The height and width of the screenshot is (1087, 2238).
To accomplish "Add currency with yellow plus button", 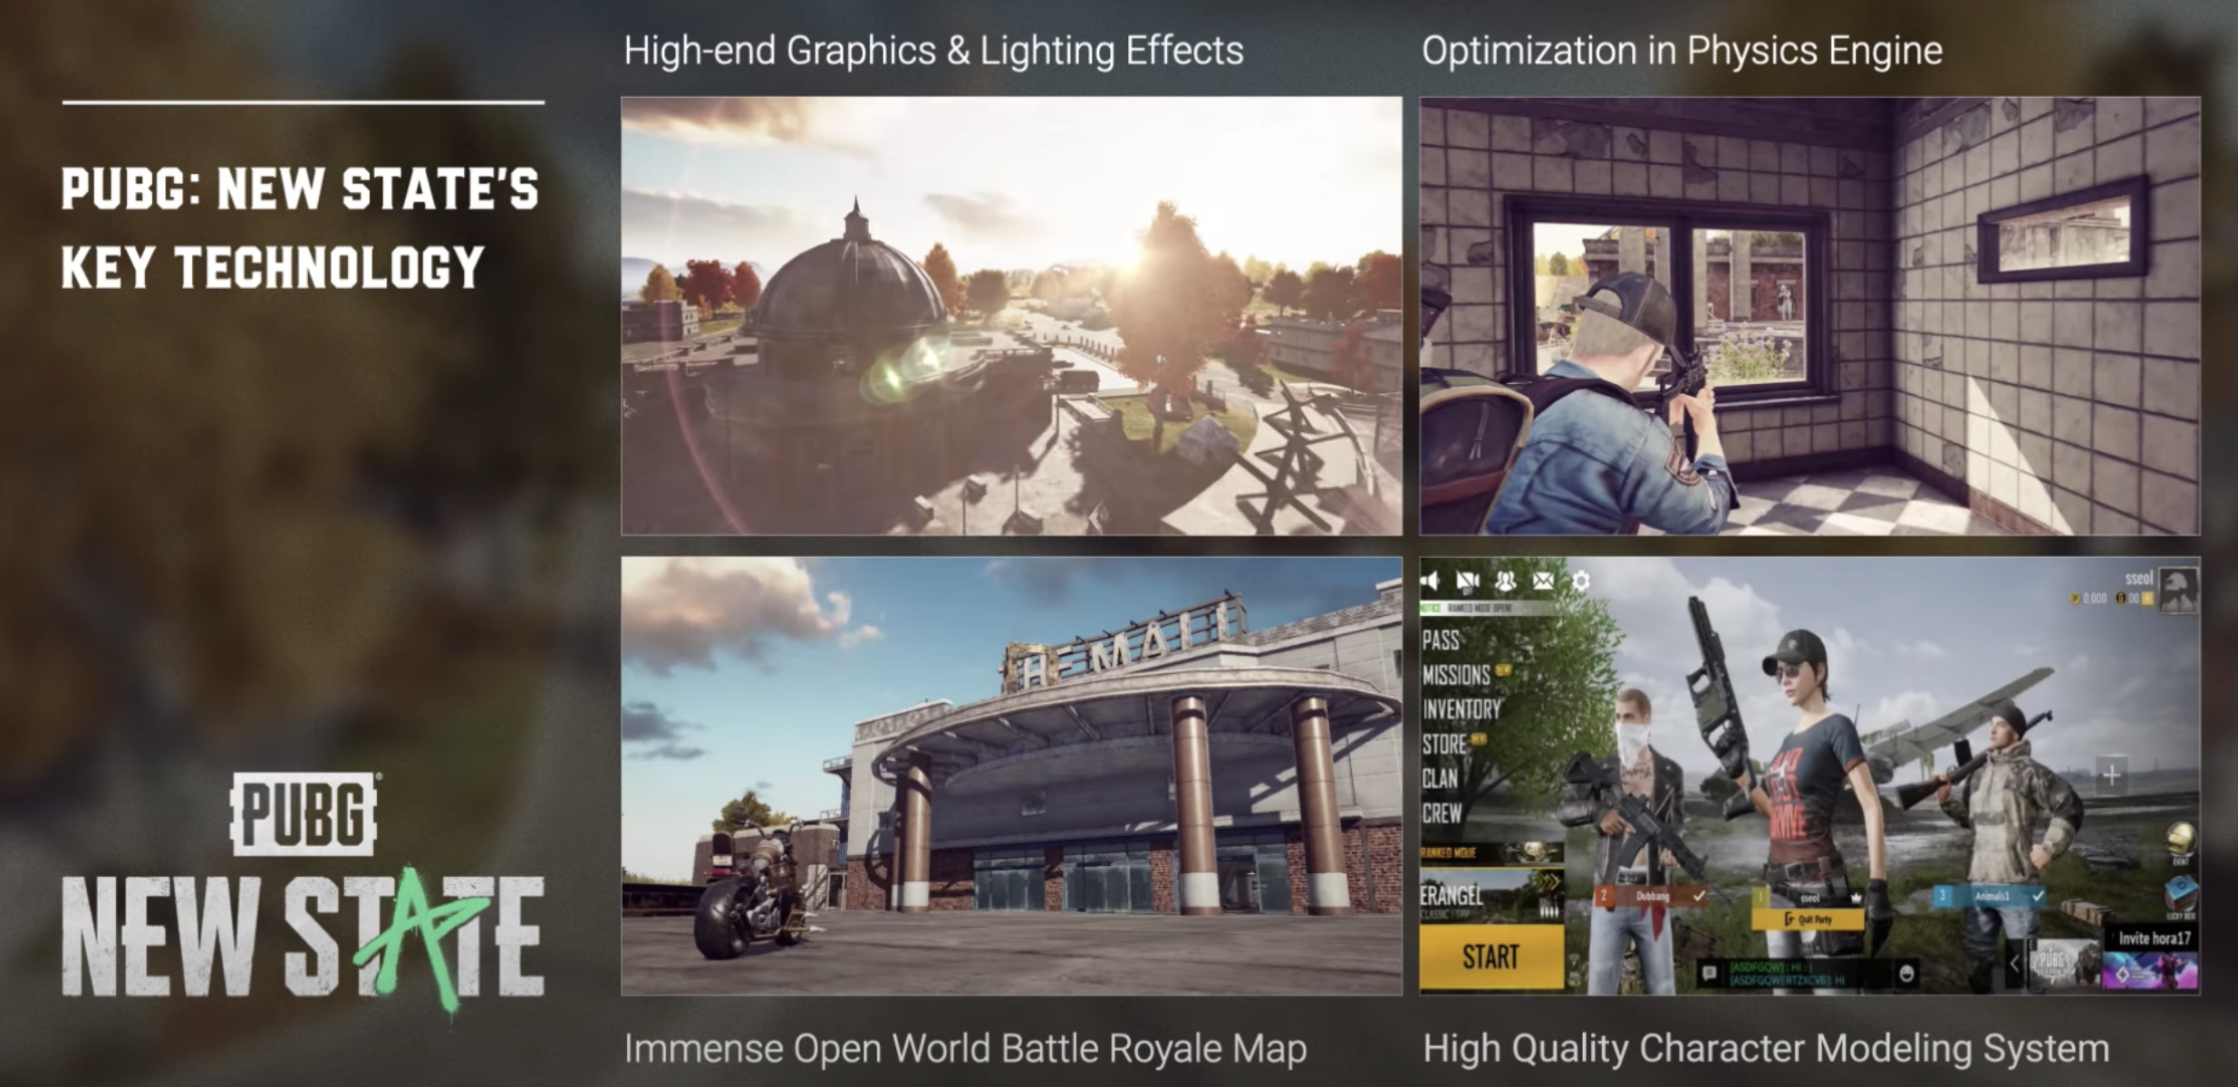I will (2147, 599).
